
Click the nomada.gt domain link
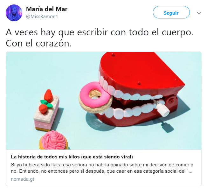23,179
